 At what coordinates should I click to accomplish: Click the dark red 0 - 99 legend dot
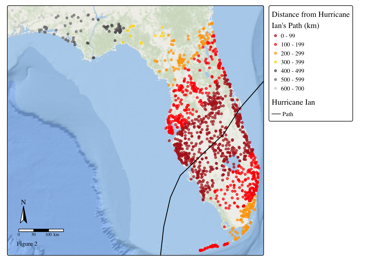click(x=276, y=36)
